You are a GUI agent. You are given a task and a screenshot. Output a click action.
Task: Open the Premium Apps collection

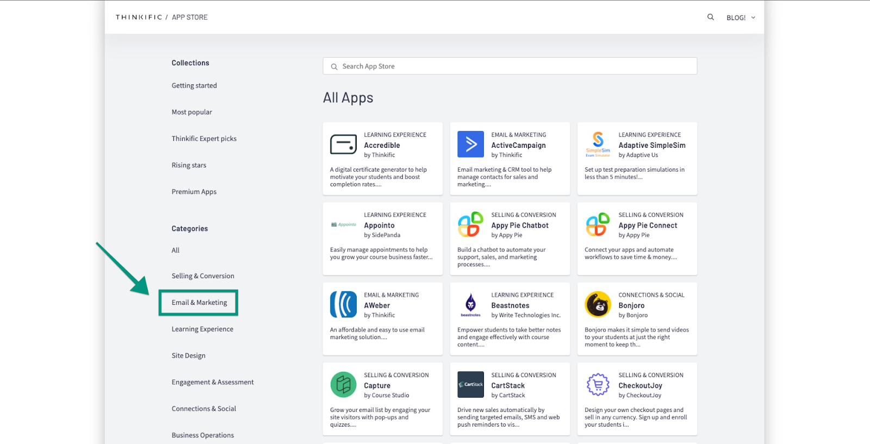194,192
